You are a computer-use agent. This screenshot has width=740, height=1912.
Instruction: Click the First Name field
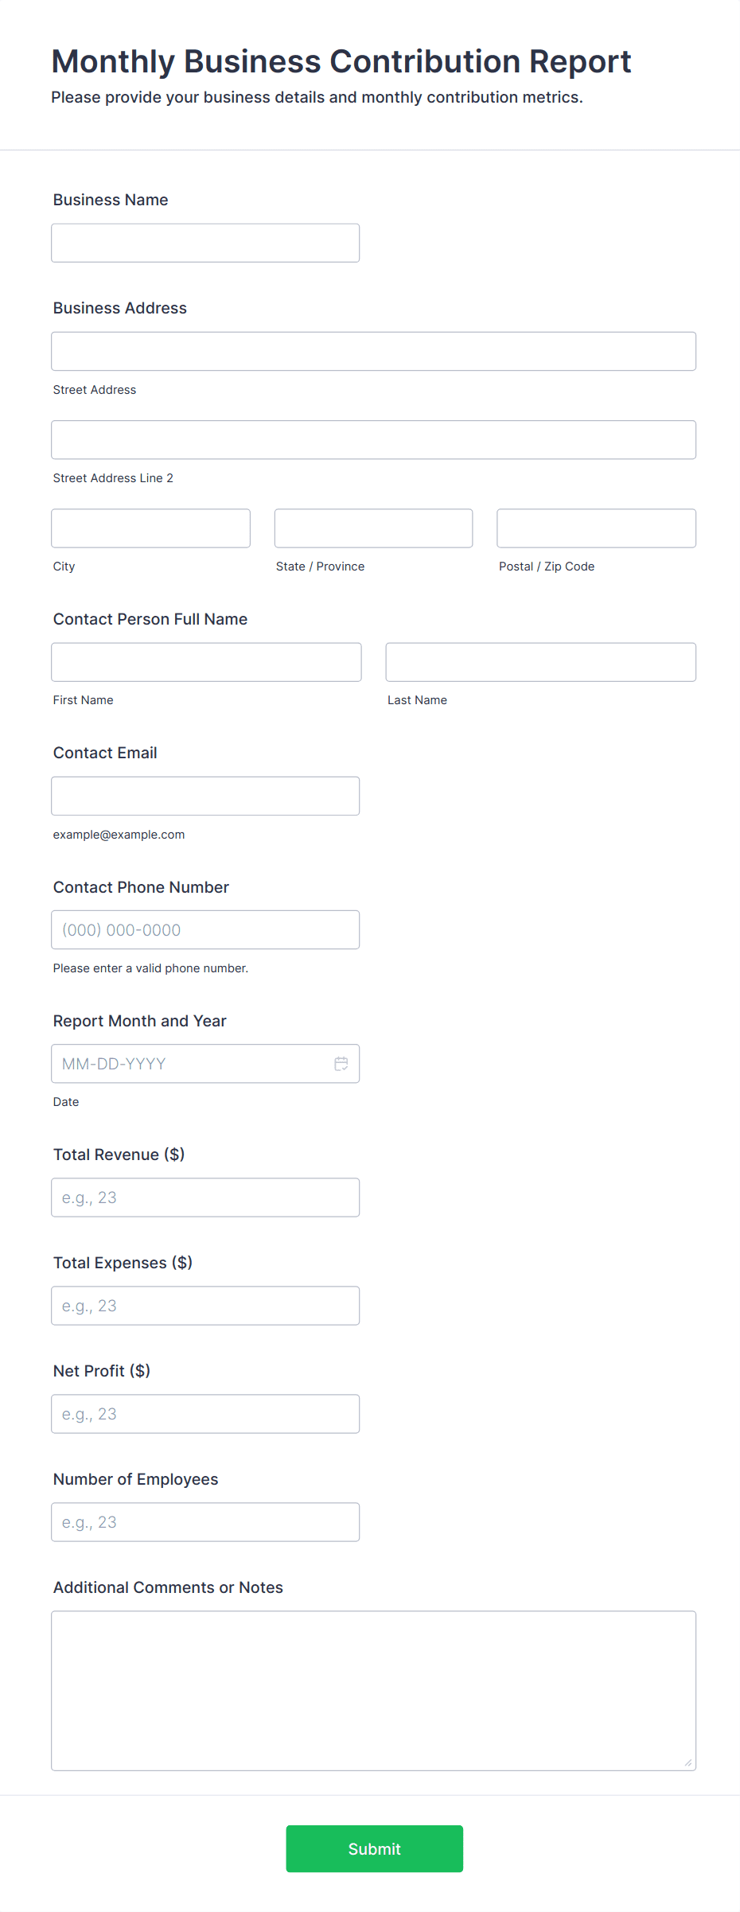coord(207,662)
